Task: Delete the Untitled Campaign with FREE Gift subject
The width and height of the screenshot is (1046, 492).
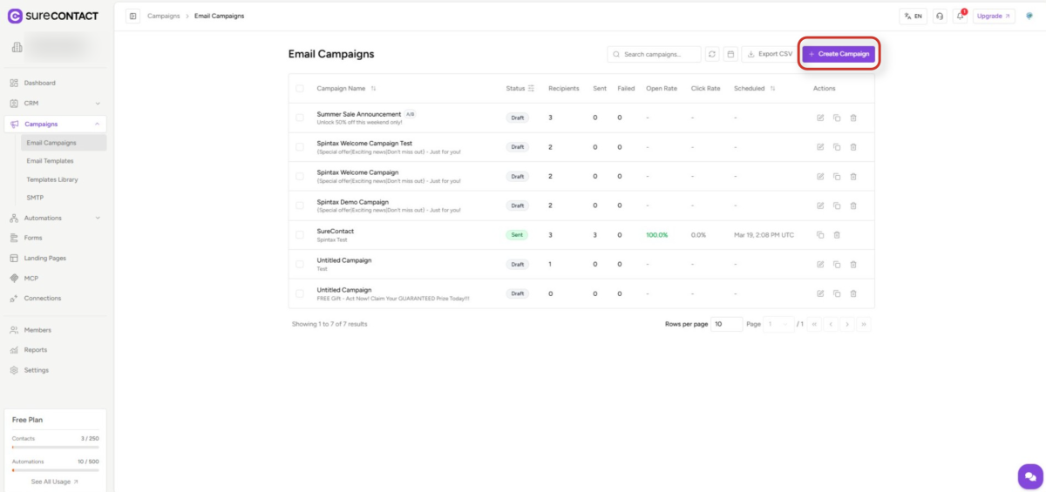Action: click(853, 293)
